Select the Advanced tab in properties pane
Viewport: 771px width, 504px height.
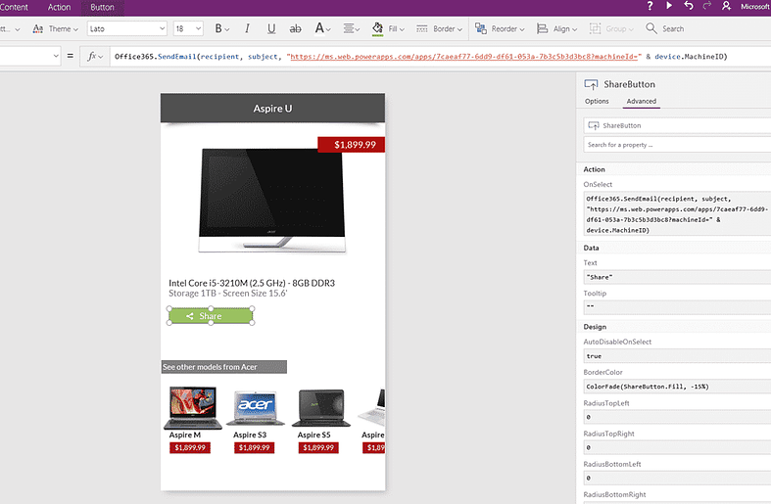pyautogui.click(x=641, y=101)
